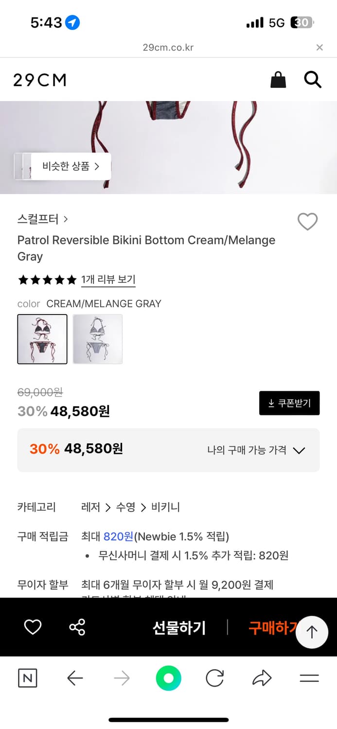Open the search icon on the 29CM header
Screen dimensions: 337x729
313,79
